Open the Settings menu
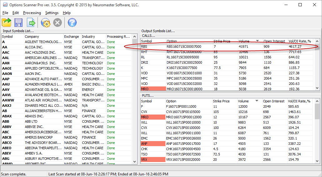 52,13
